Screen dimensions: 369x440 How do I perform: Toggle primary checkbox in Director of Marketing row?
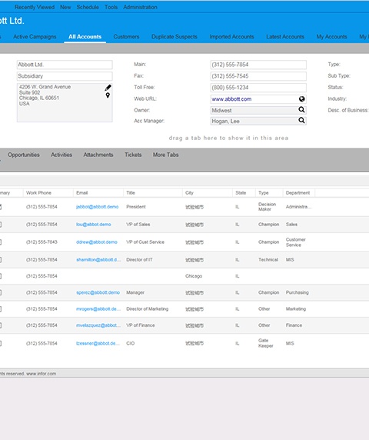(x=0, y=309)
